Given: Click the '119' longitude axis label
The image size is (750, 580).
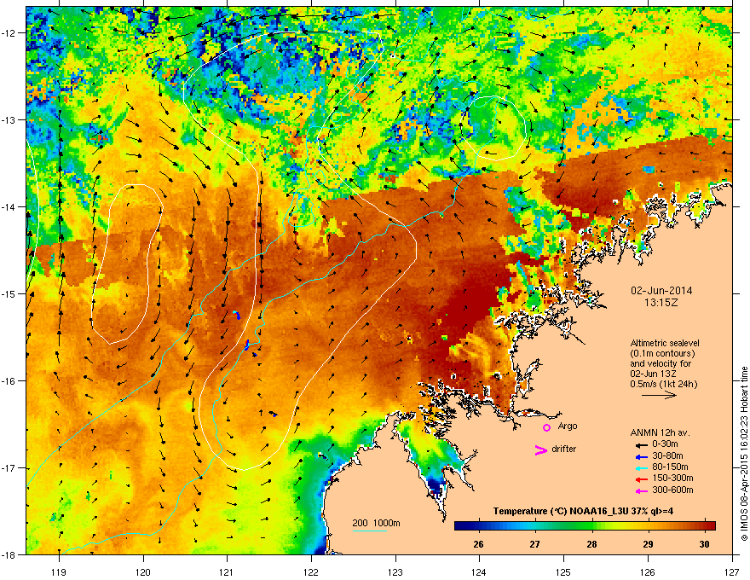Looking at the screenshot, I should pyautogui.click(x=59, y=571).
